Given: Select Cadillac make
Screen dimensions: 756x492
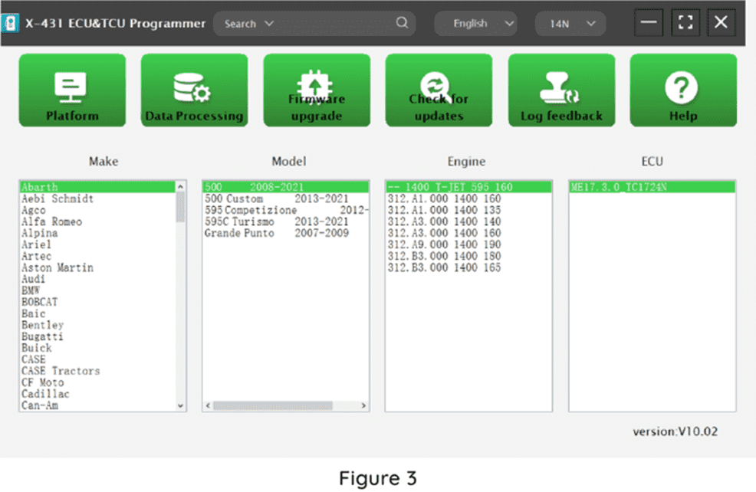Looking at the screenshot, I should pyautogui.click(x=97, y=394).
